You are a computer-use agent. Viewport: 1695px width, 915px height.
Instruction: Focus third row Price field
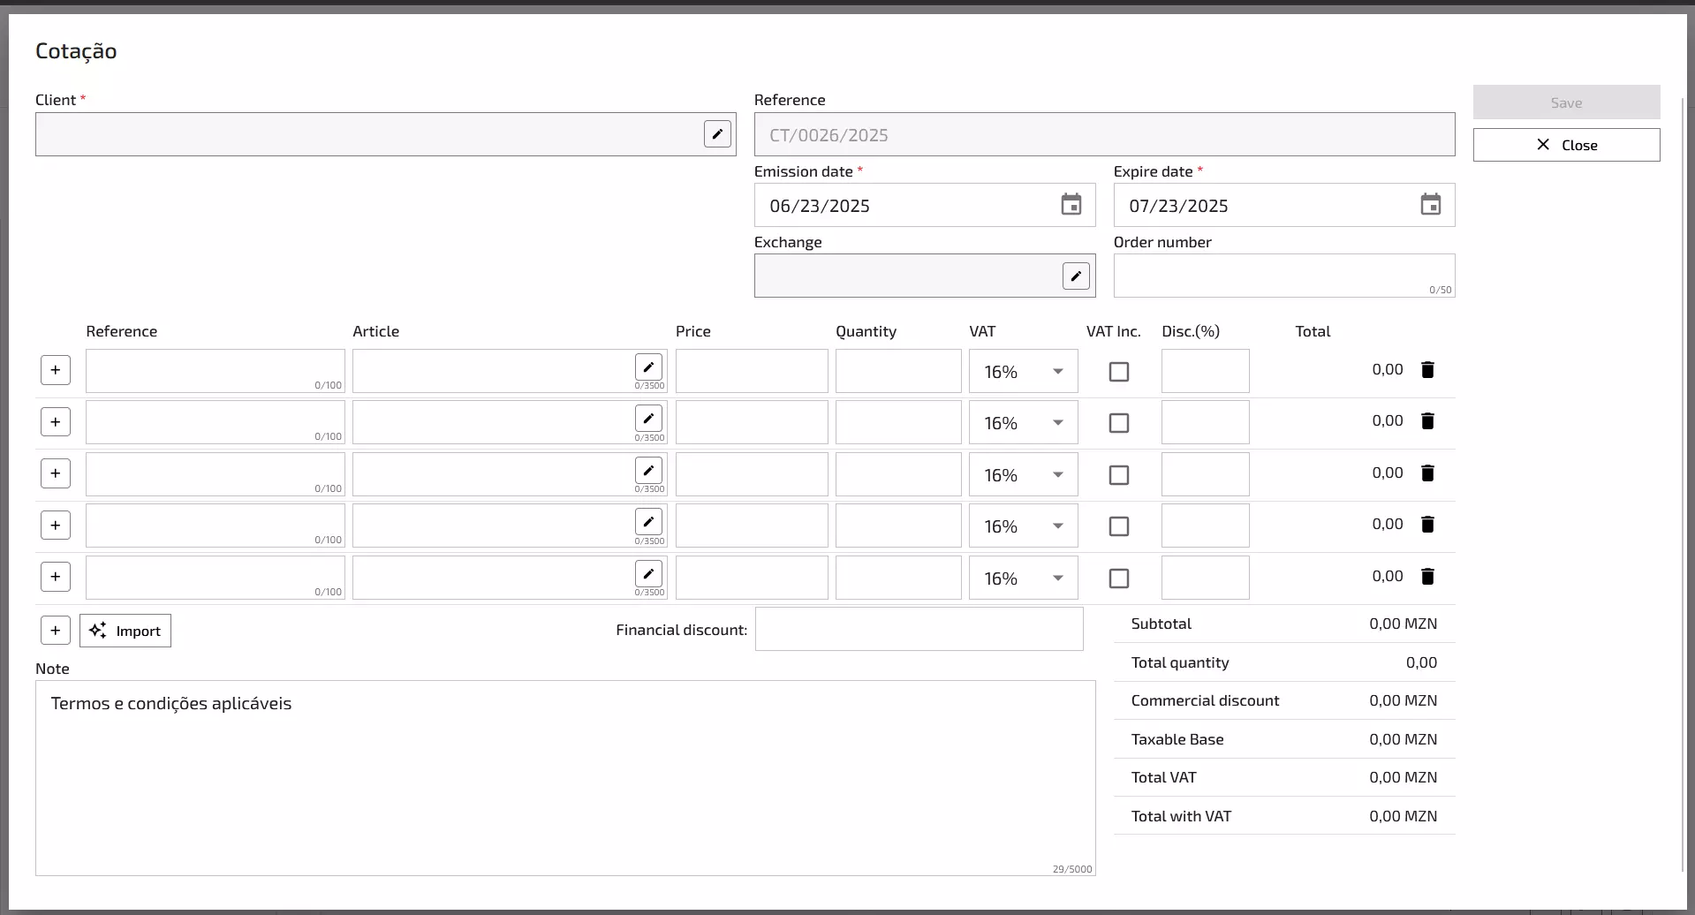point(752,474)
